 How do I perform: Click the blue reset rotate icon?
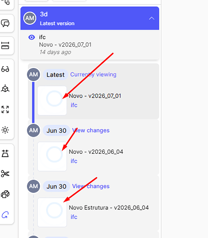point(5,215)
